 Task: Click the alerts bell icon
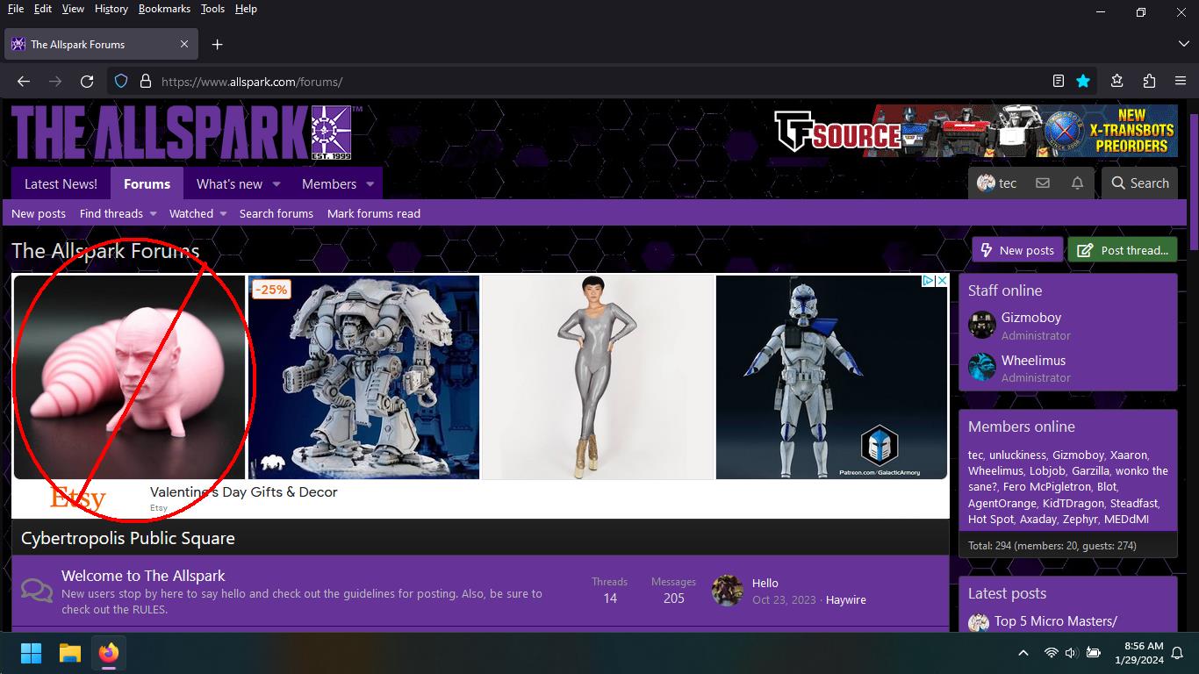(x=1077, y=183)
